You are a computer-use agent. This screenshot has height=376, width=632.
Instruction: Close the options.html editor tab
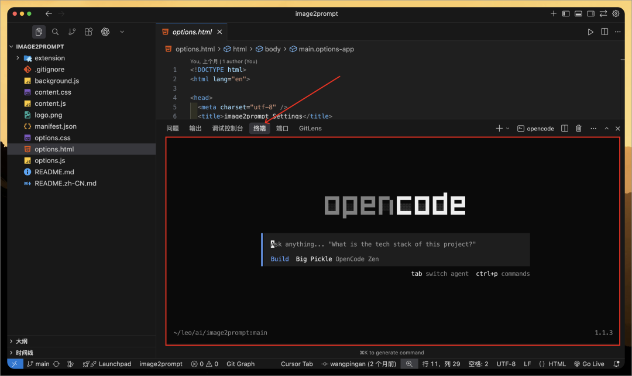[x=219, y=32]
